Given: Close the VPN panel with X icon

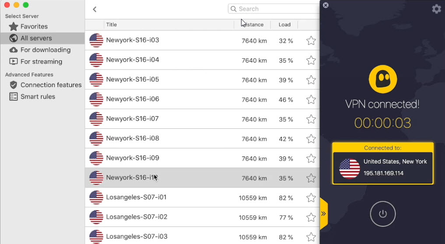Looking at the screenshot, I should tap(326, 5).
